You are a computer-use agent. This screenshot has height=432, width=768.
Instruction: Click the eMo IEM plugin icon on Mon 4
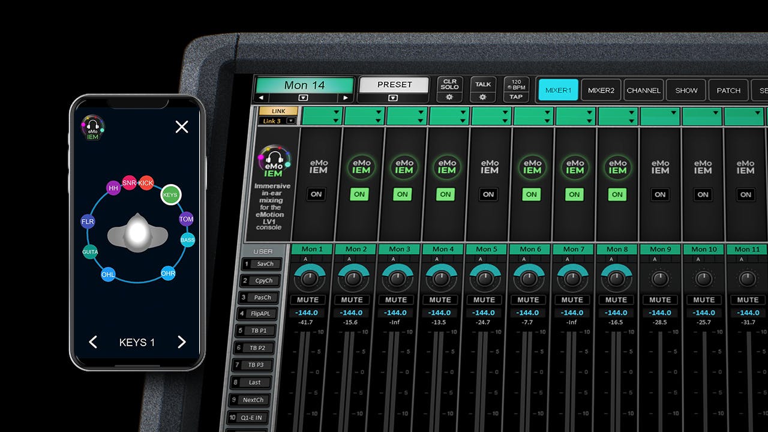pyautogui.click(x=446, y=167)
